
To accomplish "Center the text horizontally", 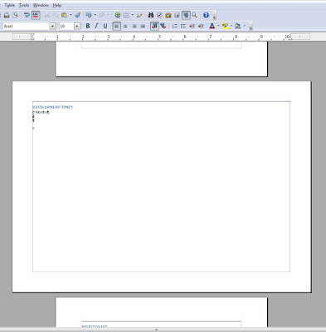I will click(x=125, y=26).
